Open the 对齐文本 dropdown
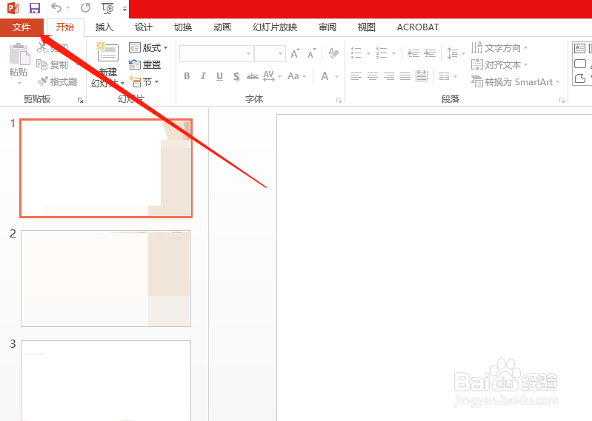 [x=499, y=65]
